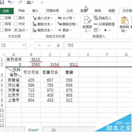
Task: Open the Name Box dropdown arrow
Action: click(x=24, y=45)
